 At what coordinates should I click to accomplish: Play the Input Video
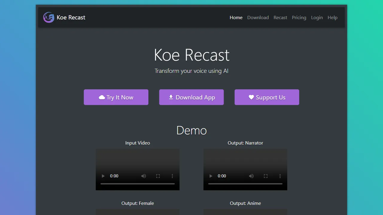[x=103, y=176]
